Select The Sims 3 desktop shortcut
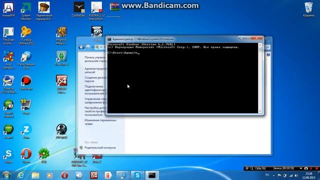The width and height of the screenshot is (320, 180). [x=61, y=58]
